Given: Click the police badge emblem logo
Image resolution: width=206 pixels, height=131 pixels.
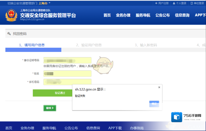Looking at the screenshot, I should click(x=11, y=15).
